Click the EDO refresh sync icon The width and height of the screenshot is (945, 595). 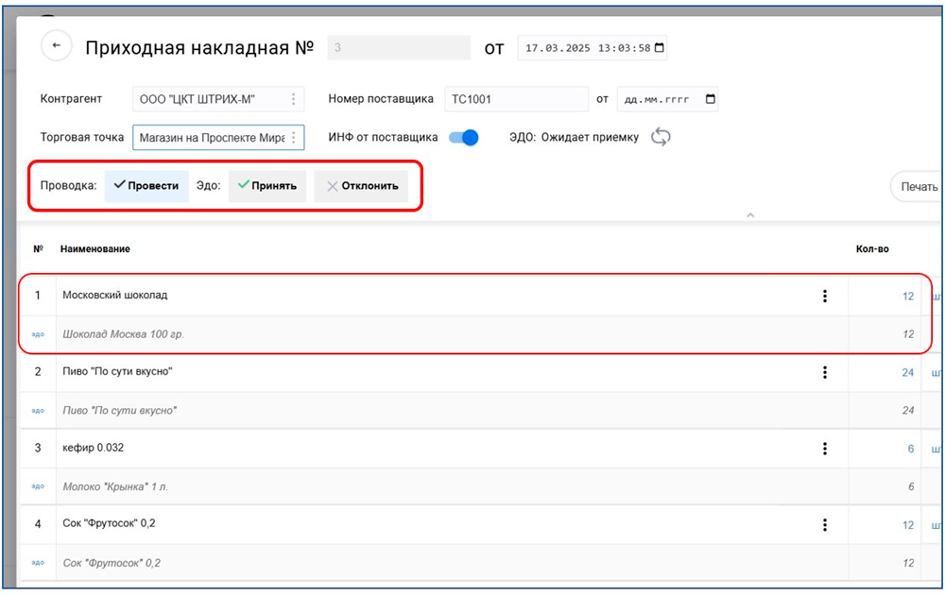click(661, 138)
